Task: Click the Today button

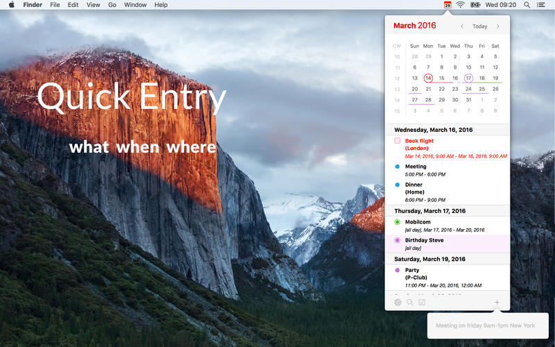Action: click(x=480, y=26)
